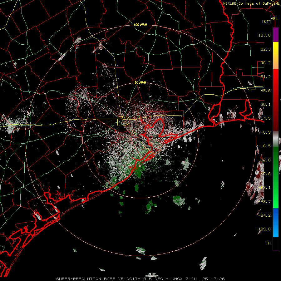This screenshot has height=281, width=281.
Task: Select the 61.2 value on the velocity scale
Action: (x=266, y=77)
